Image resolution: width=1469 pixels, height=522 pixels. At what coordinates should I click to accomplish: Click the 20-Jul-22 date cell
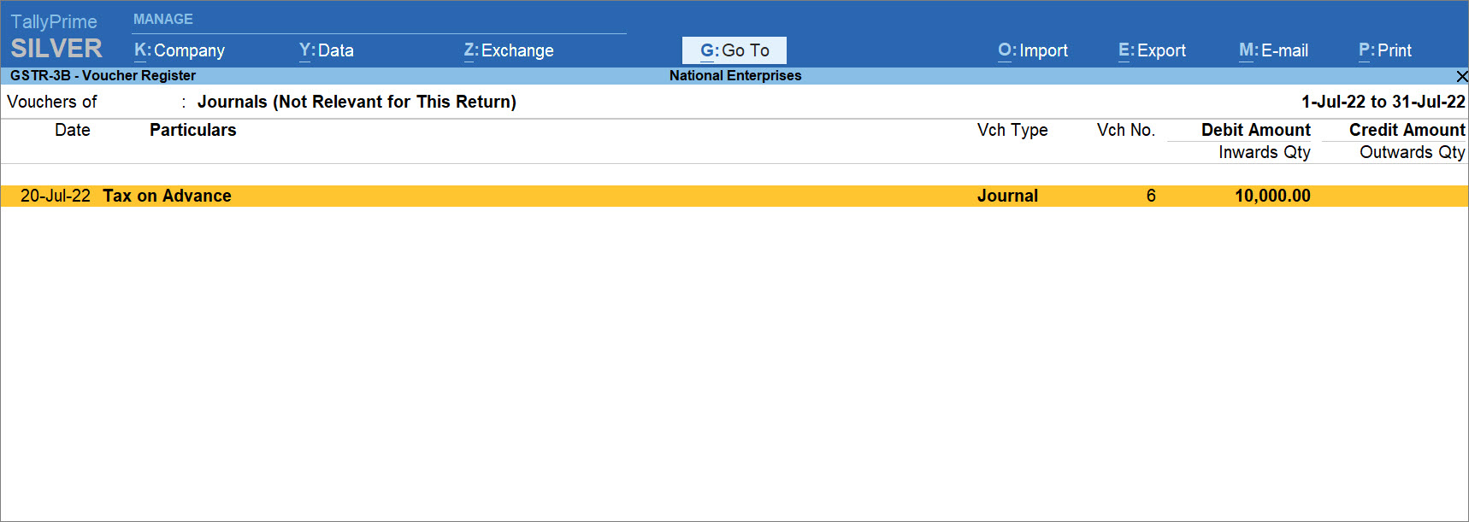click(x=56, y=196)
